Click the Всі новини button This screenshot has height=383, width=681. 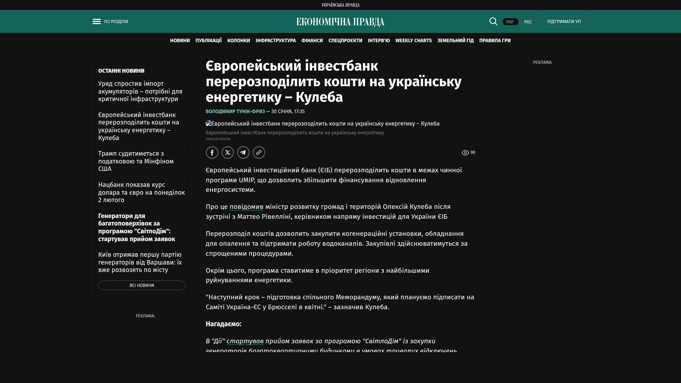click(142, 285)
